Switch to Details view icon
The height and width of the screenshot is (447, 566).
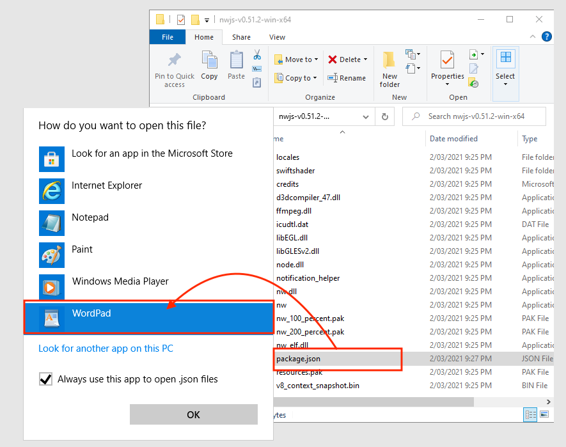[530, 414]
